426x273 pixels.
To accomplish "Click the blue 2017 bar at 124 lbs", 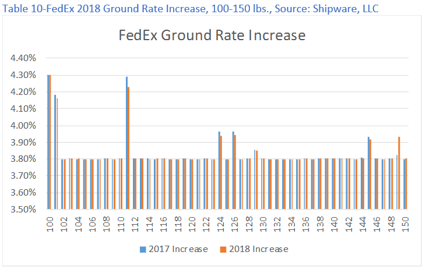I will (219, 170).
